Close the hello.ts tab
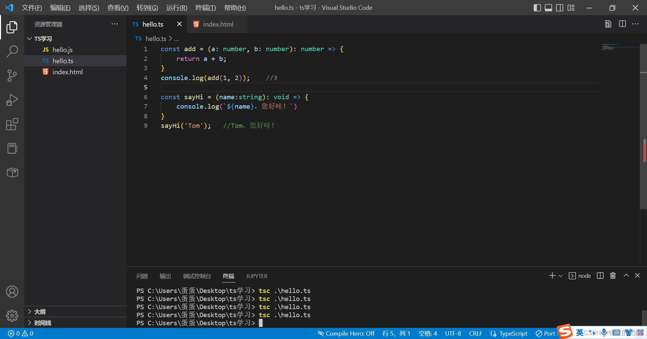The image size is (647, 339). pos(179,24)
